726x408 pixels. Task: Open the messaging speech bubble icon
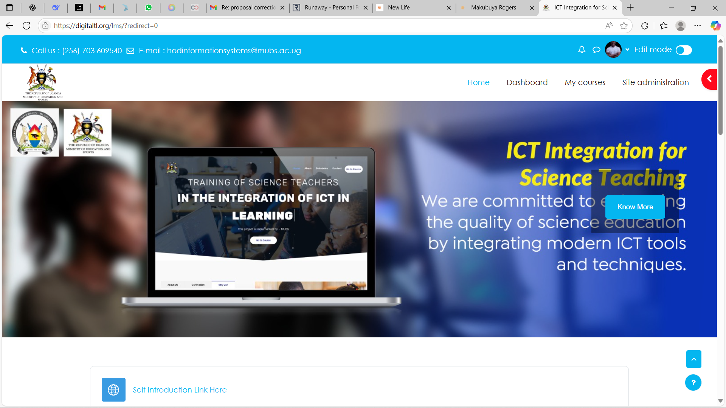coord(596,50)
